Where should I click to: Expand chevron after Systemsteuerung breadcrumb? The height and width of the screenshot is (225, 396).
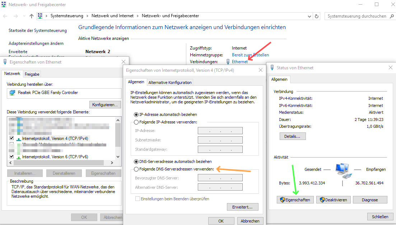tap(87, 16)
